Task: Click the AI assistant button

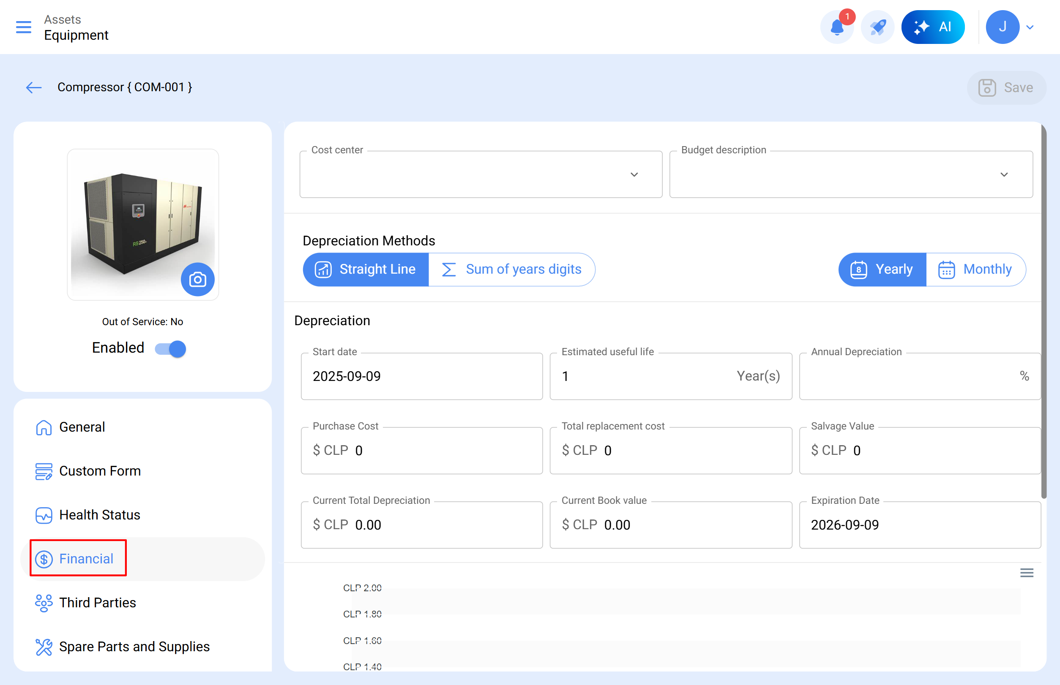Action: point(933,27)
